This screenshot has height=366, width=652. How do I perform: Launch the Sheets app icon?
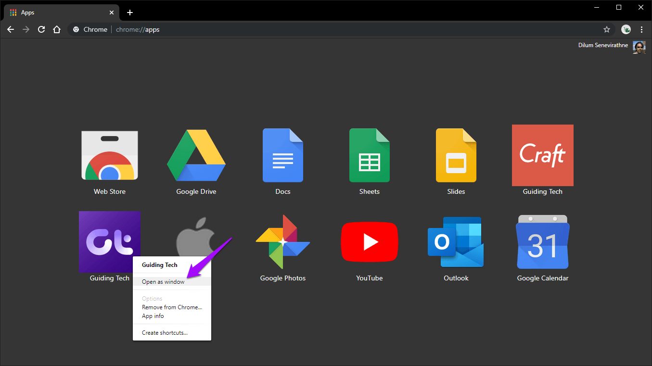[x=370, y=155]
